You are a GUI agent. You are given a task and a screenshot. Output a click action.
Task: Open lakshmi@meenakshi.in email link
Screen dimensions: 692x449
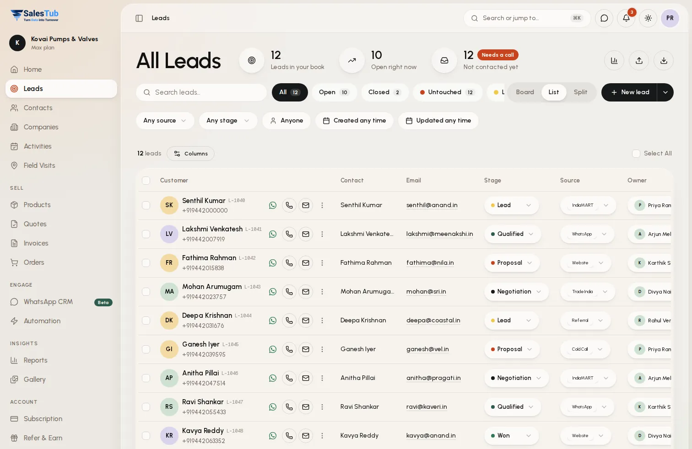(439, 234)
